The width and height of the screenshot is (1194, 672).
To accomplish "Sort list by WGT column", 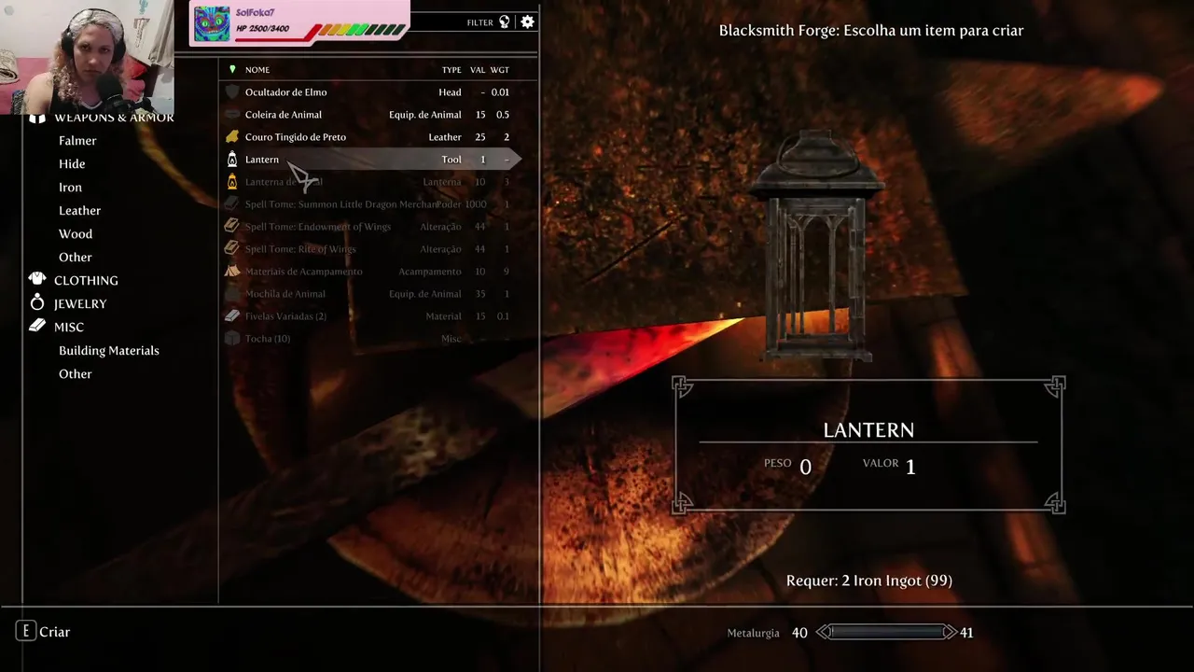I will click(x=500, y=70).
